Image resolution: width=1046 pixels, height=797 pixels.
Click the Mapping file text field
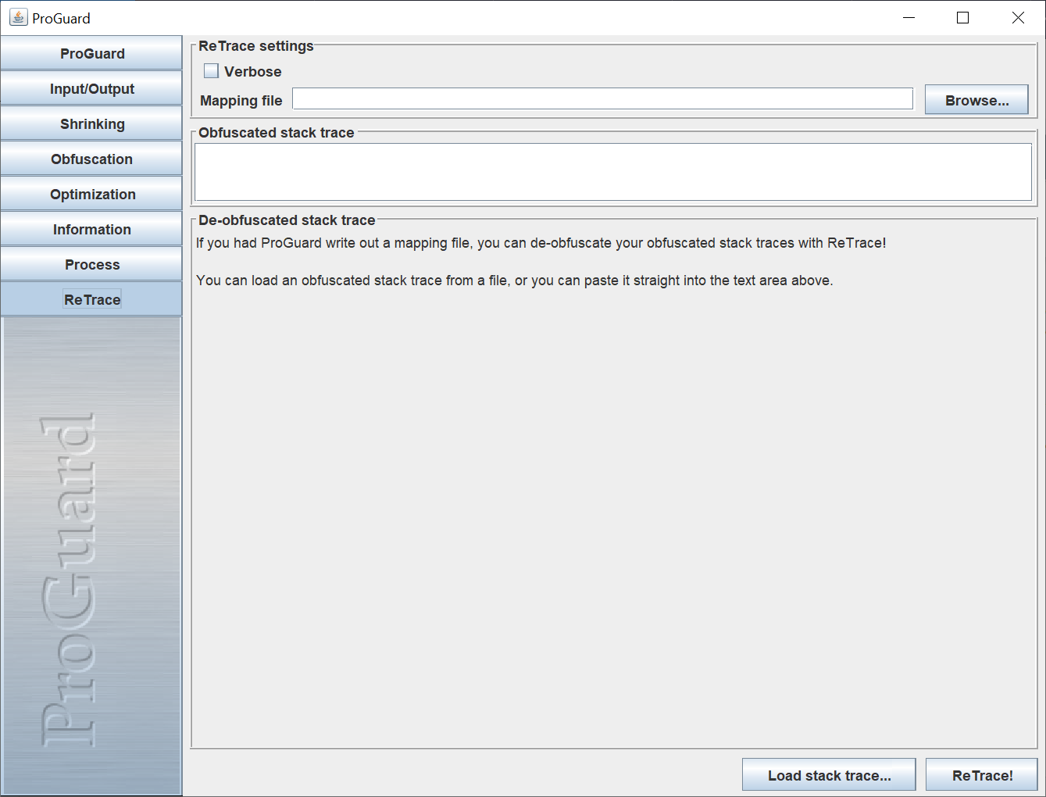[602, 99]
